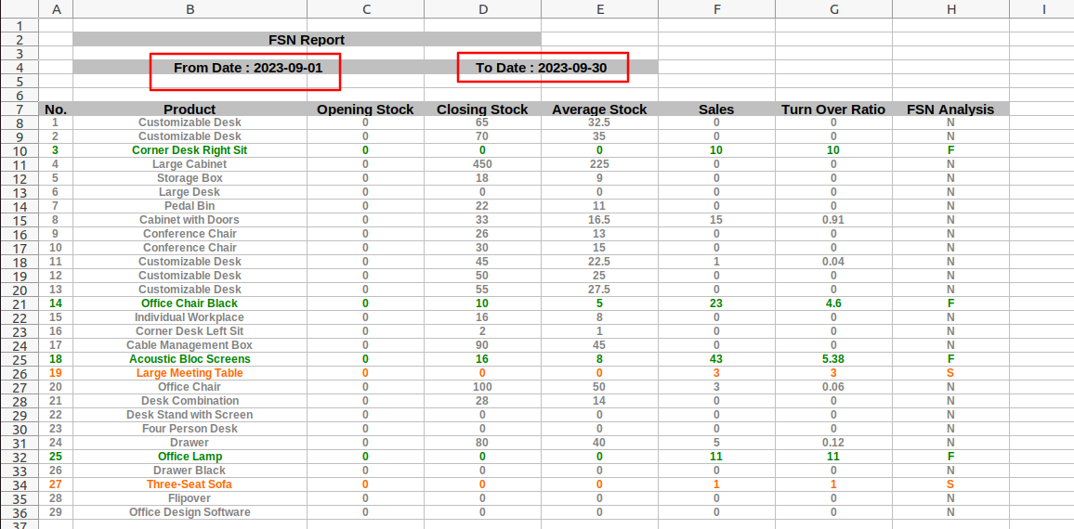Select column D header
This screenshot has width=1074, height=529.
483,9
